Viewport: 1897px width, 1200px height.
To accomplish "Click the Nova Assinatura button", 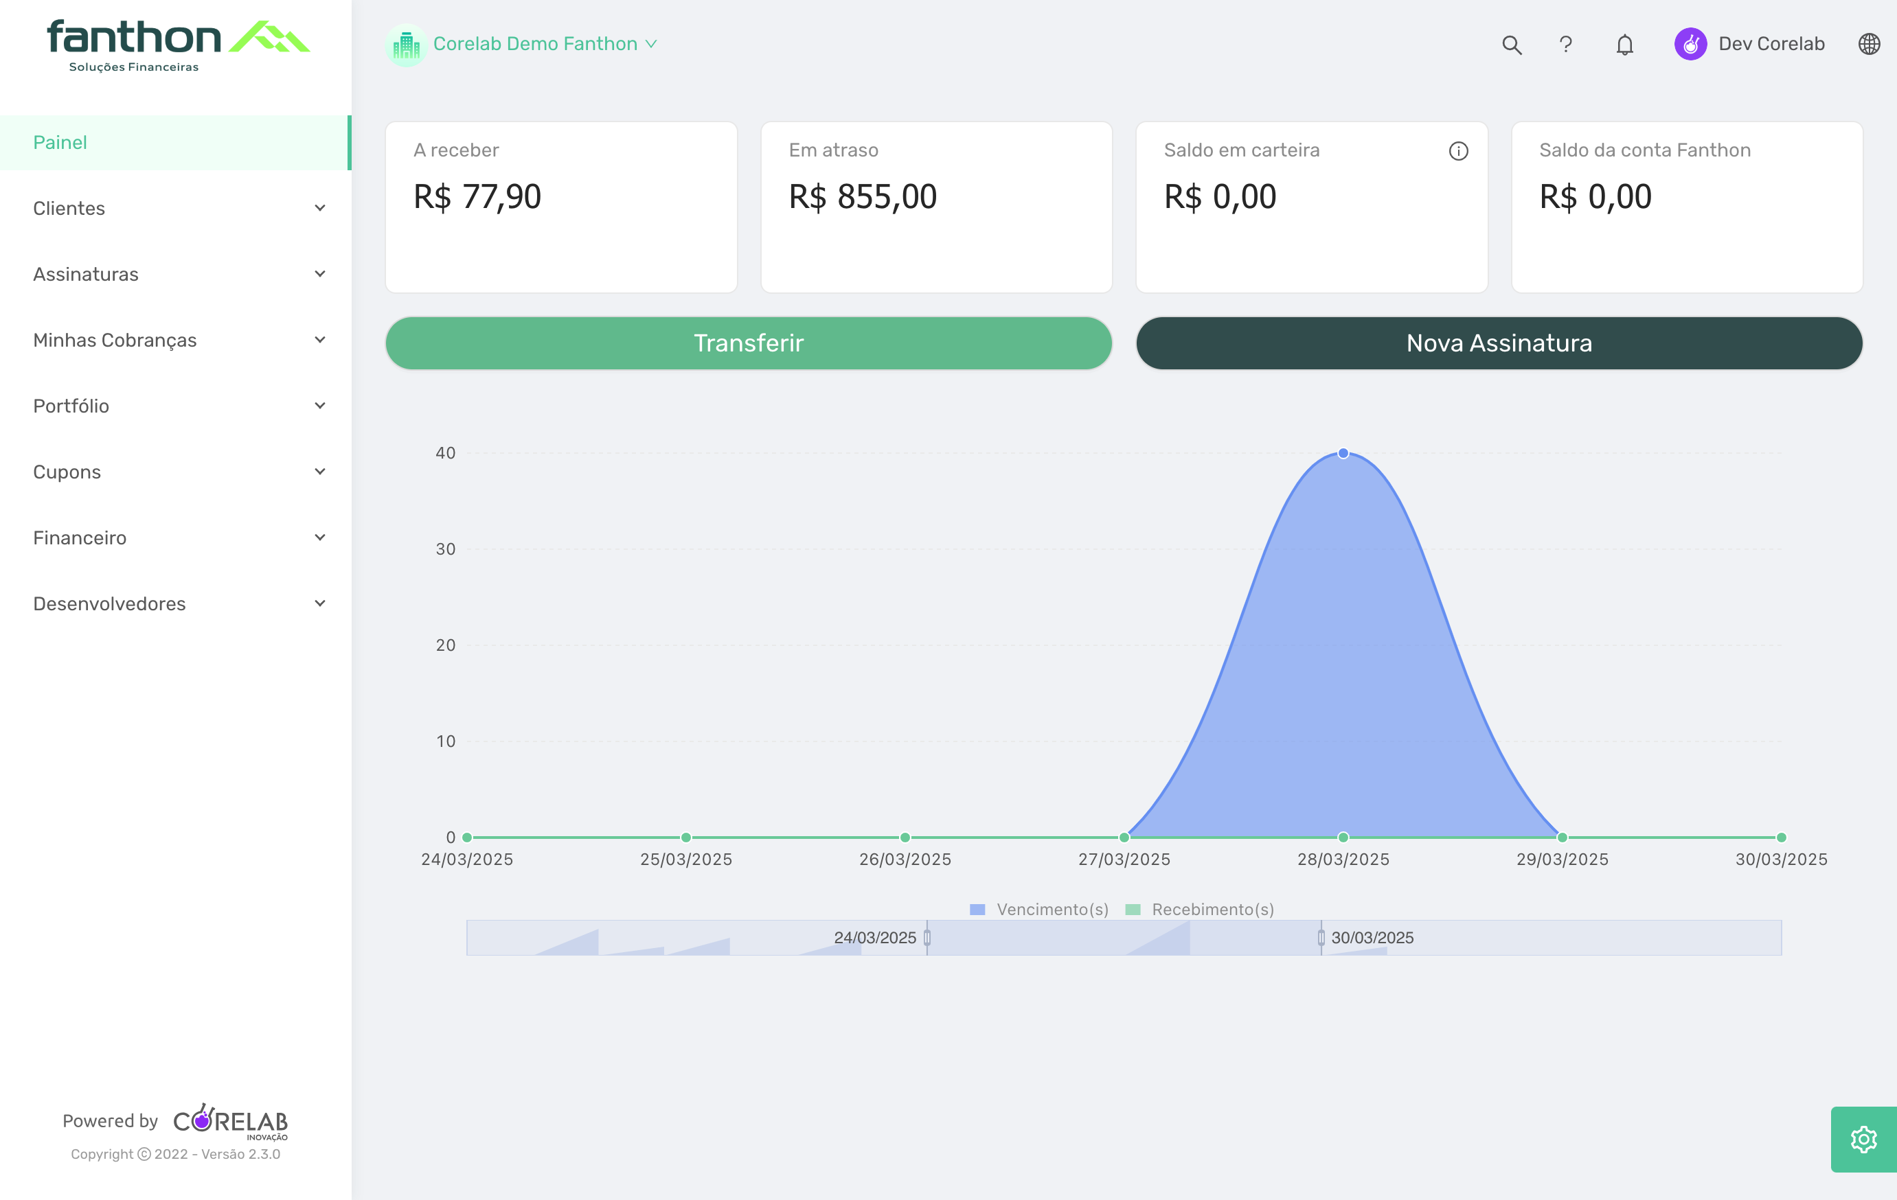I will point(1499,343).
